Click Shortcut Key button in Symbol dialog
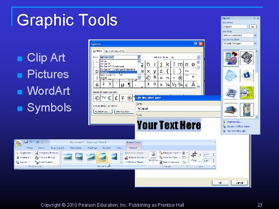Viewport: 279px width, 209px height. pyautogui.click(x=124, y=111)
